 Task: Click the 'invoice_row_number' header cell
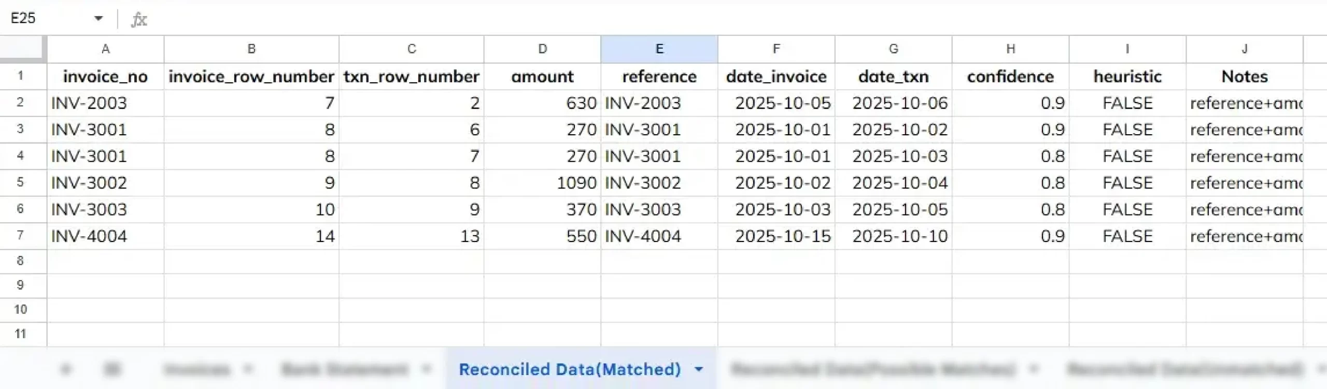(x=251, y=77)
